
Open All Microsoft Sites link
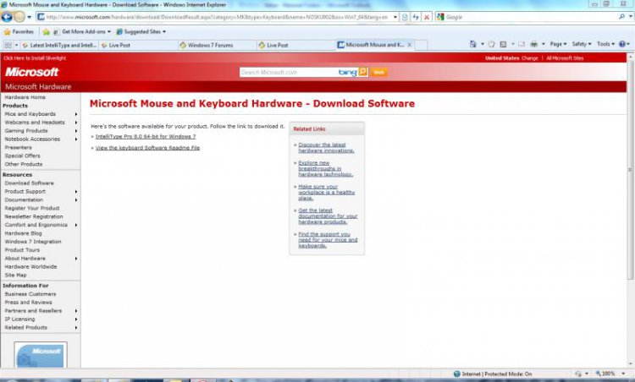pyautogui.click(x=565, y=58)
